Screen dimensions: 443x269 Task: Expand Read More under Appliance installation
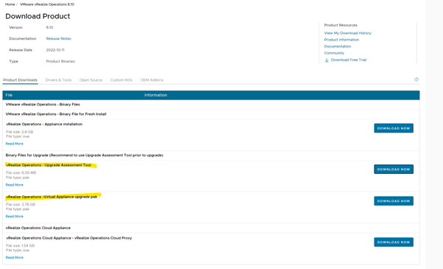[x=15, y=144]
